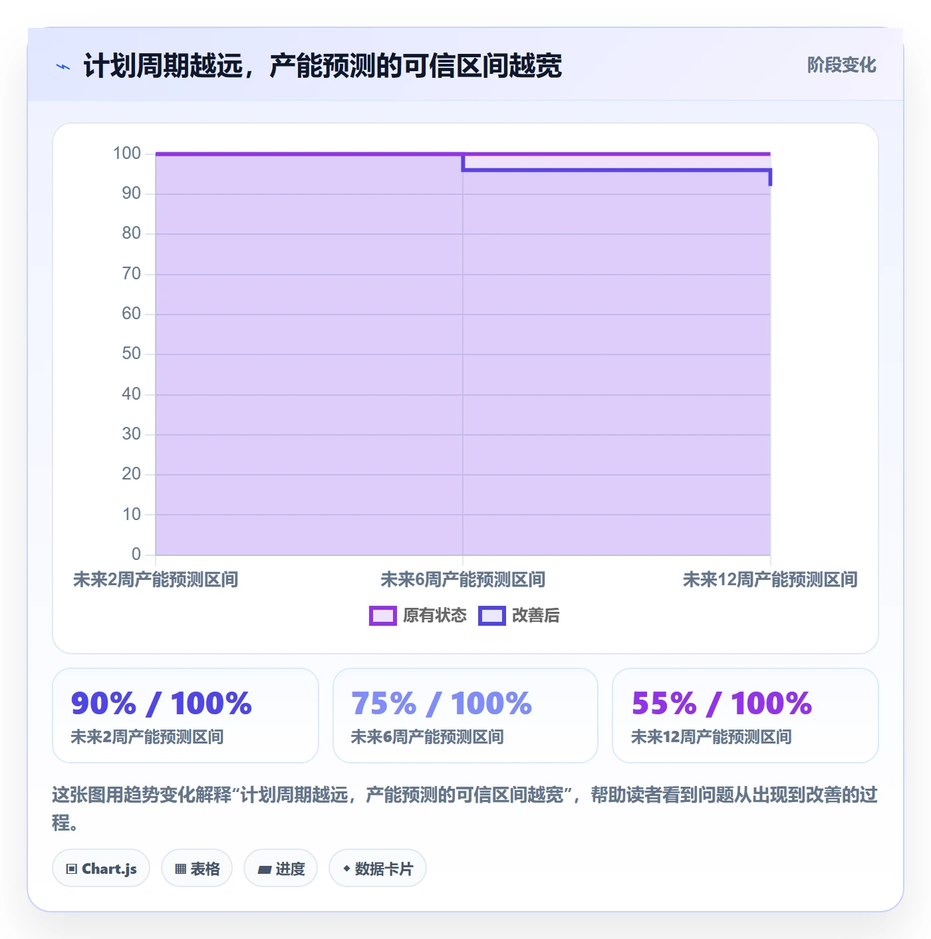Select the 数据卡片 tag chip

378,868
